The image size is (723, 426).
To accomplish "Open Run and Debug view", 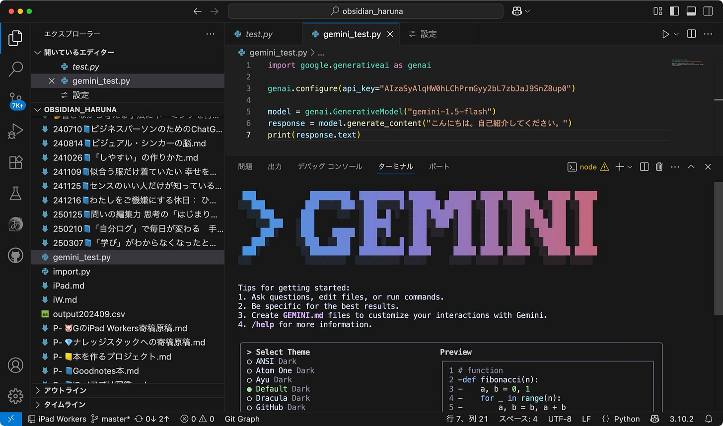I will pyautogui.click(x=15, y=131).
